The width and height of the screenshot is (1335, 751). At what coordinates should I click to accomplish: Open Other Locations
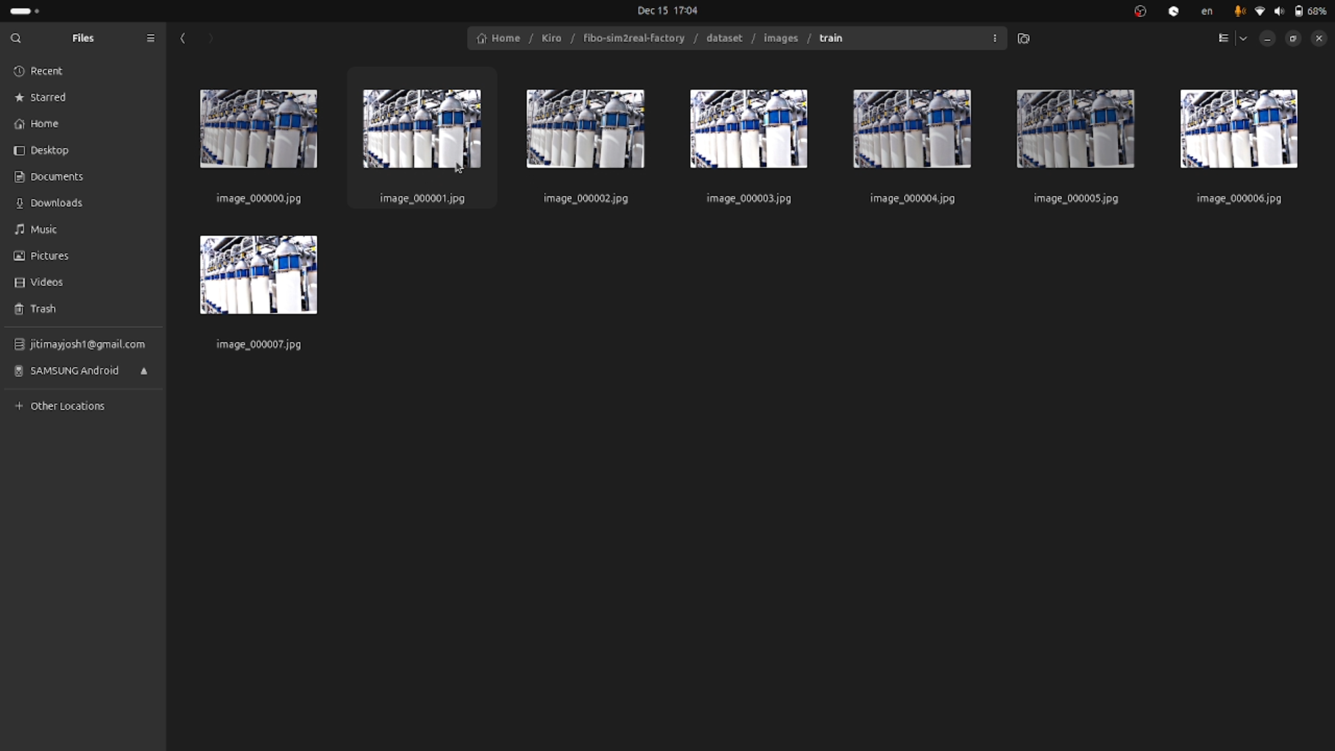pos(67,406)
